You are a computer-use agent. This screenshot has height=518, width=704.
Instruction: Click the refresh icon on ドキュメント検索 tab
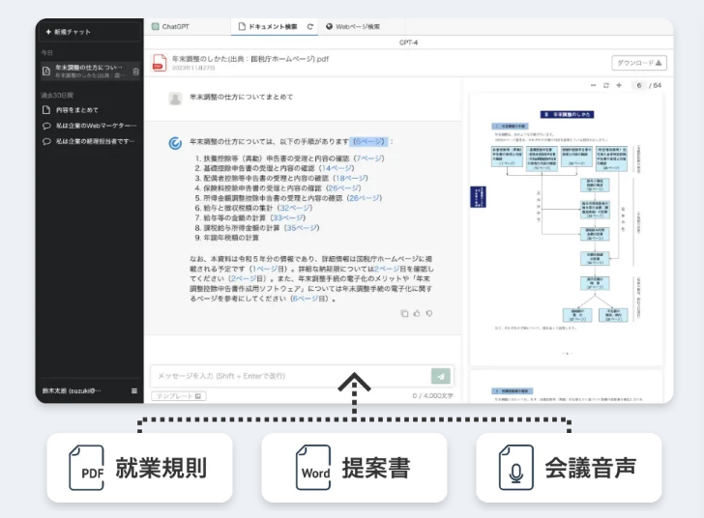click(x=309, y=26)
